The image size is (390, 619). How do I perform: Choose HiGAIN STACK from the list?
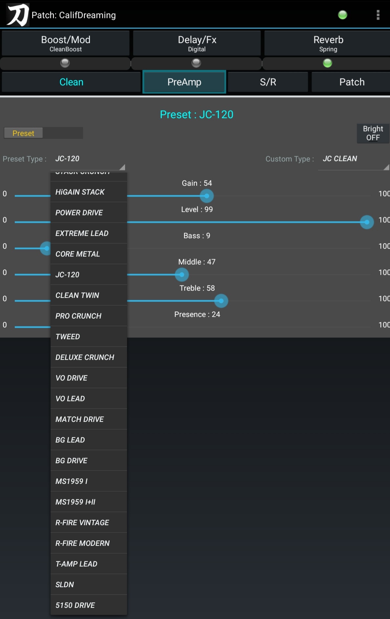click(x=89, y=192)
